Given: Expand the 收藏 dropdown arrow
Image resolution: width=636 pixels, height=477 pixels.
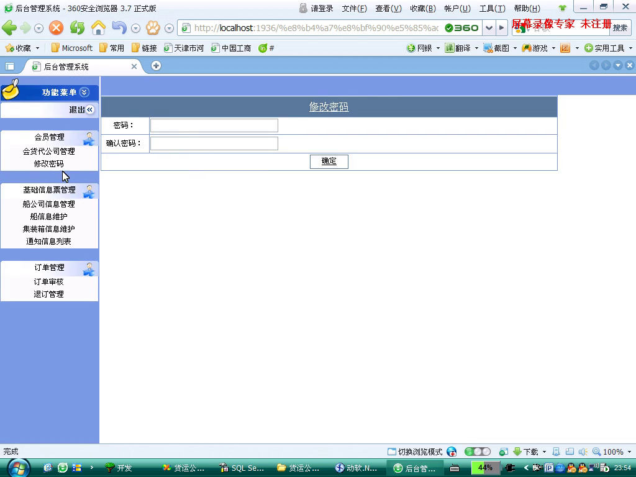Looking at the screenshot, I should click(38, 48).
